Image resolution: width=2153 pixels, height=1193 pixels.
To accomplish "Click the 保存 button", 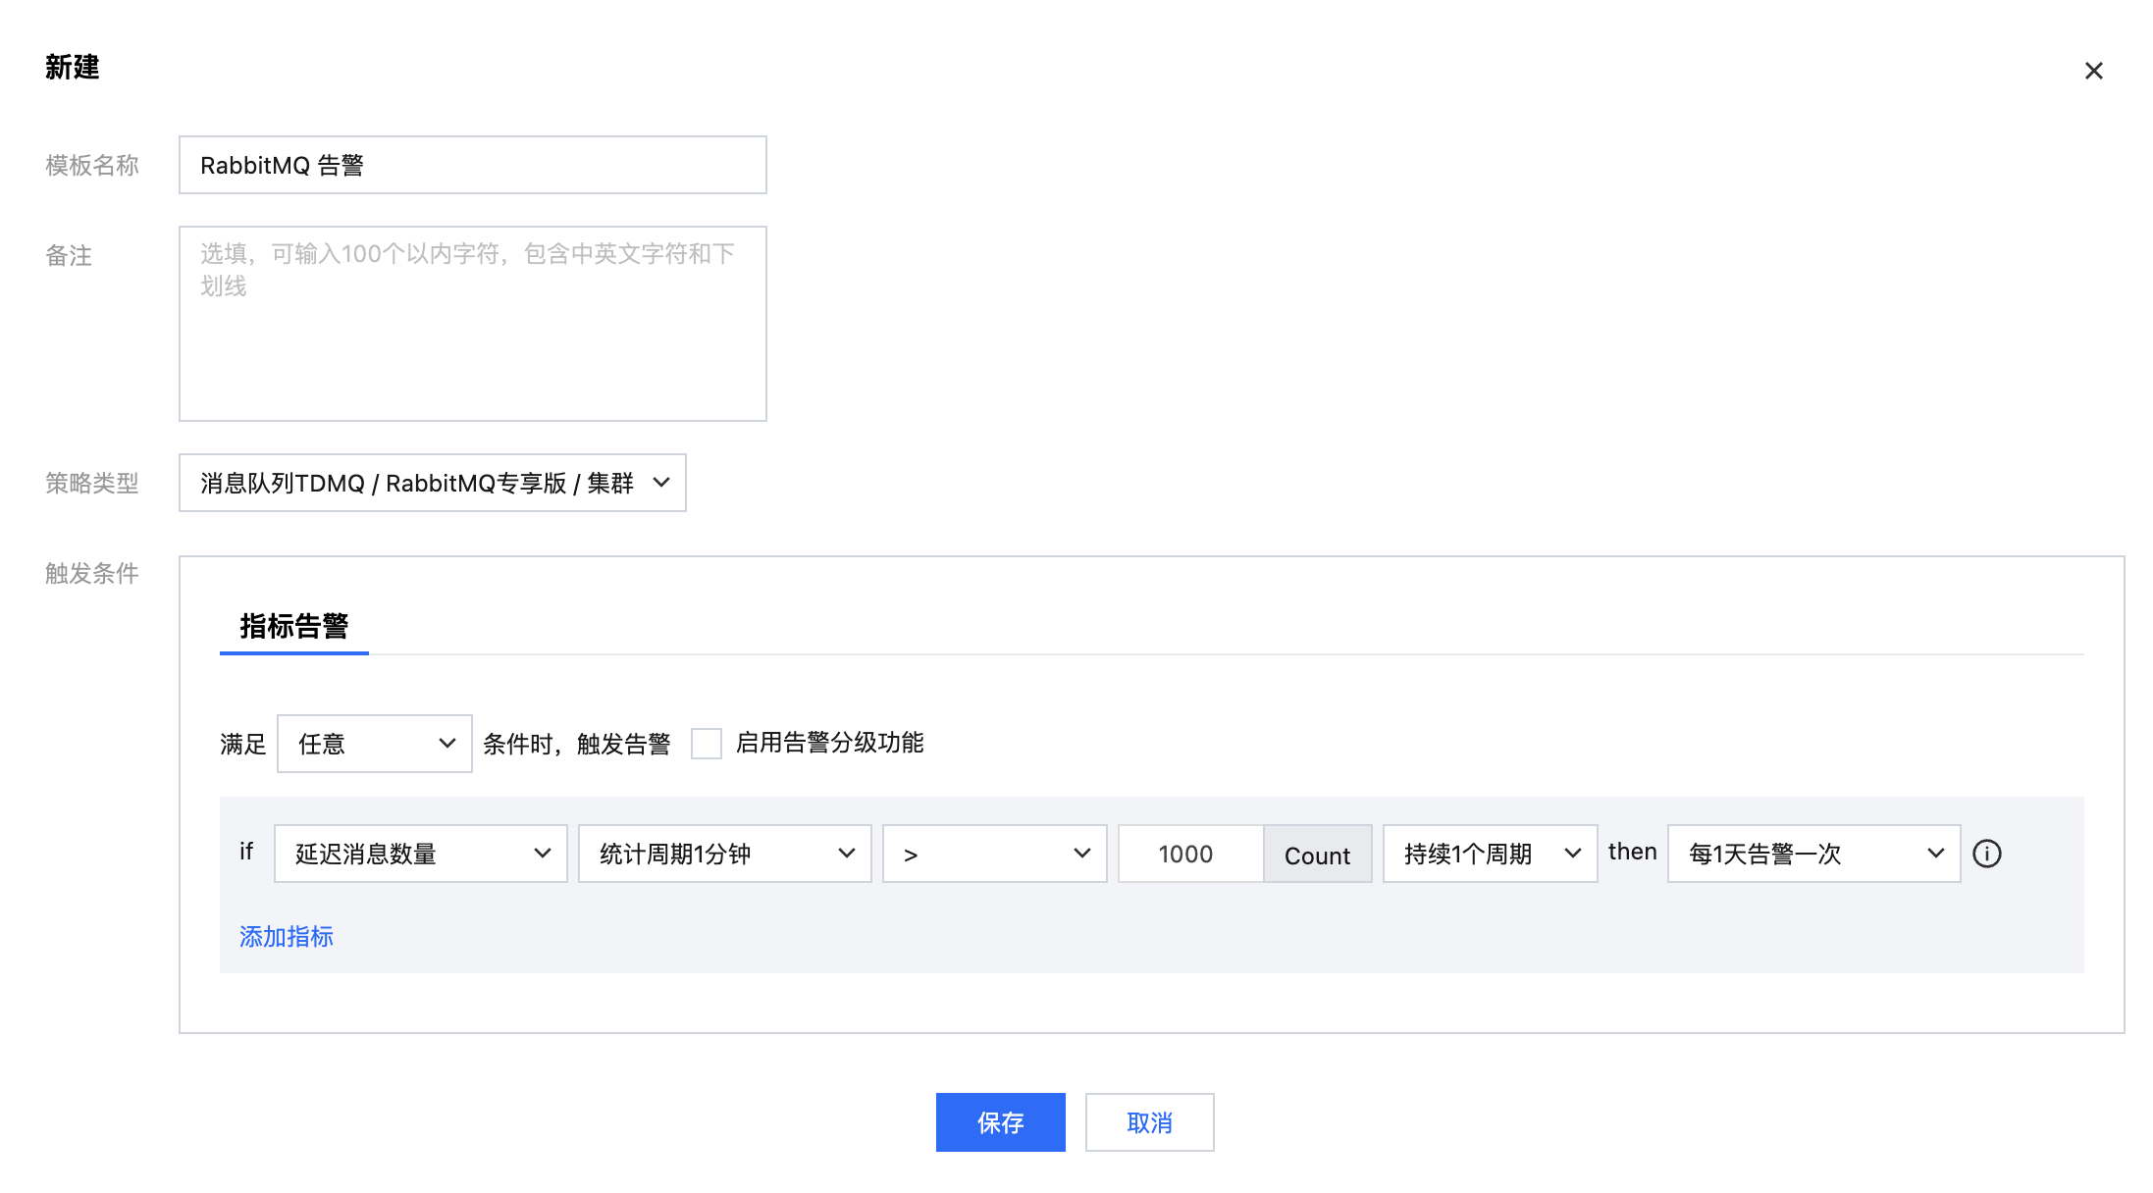I will tap(1000, 1122).
